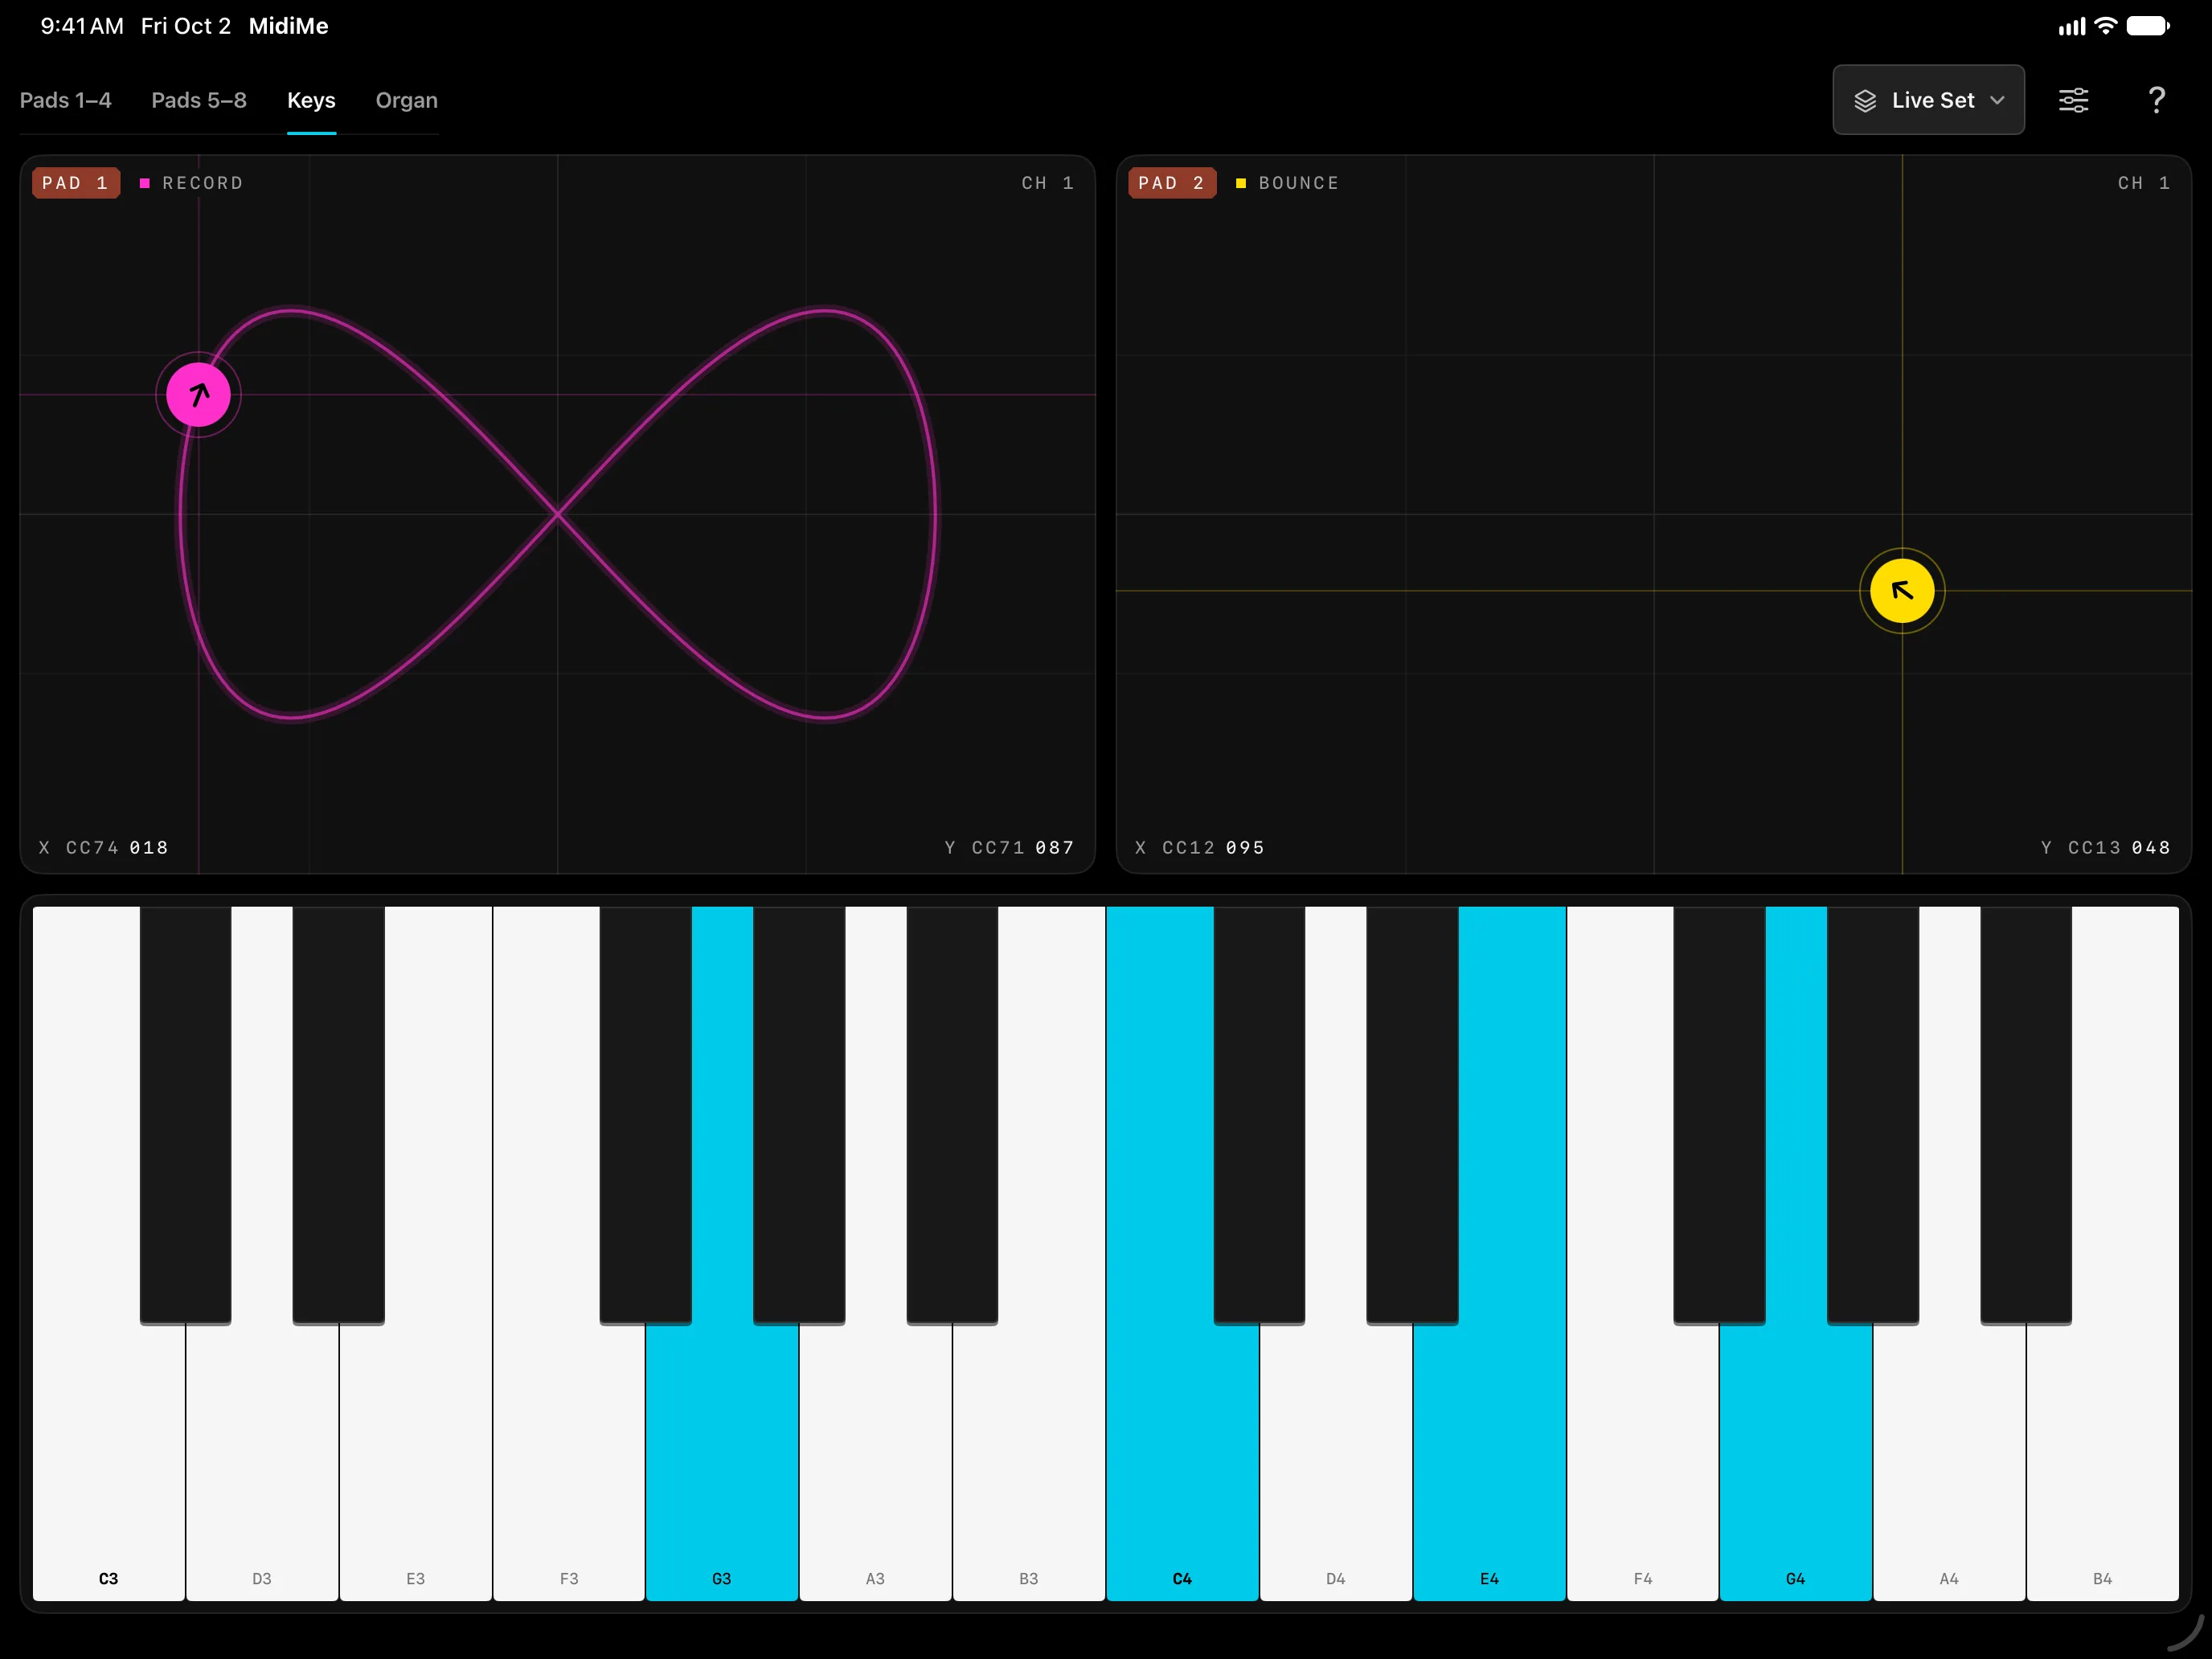Open the help question mark
This screenshot has width=2212, height=1659.
click(2156, 100)
